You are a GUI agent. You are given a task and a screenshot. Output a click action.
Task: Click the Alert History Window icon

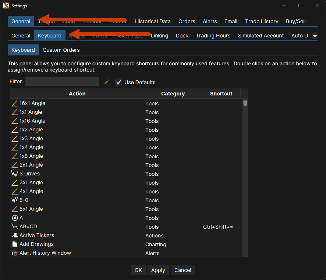tap(15, 253)
